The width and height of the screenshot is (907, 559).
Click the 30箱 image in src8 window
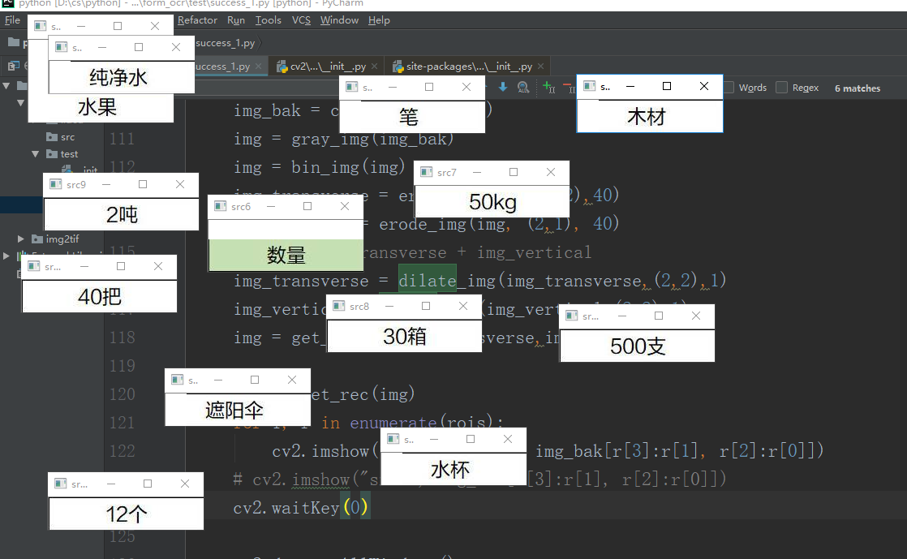click(x=404, y=336)
